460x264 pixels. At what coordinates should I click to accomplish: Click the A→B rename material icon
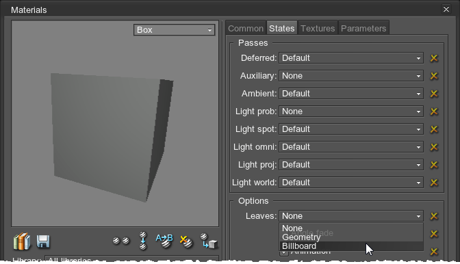pos(164,241)
